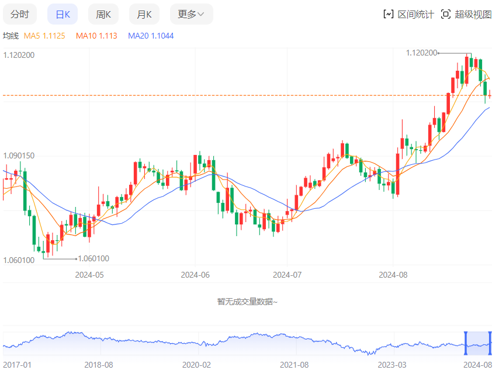This screenshot has width=499, height=370.
Task: Click the tallest red candle at chart peak
Action: (x=466, y=70)
